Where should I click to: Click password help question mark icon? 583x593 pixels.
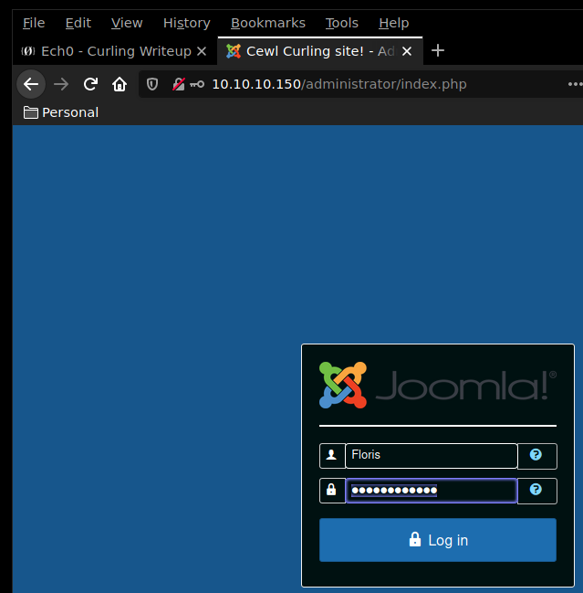pos(536,490)
